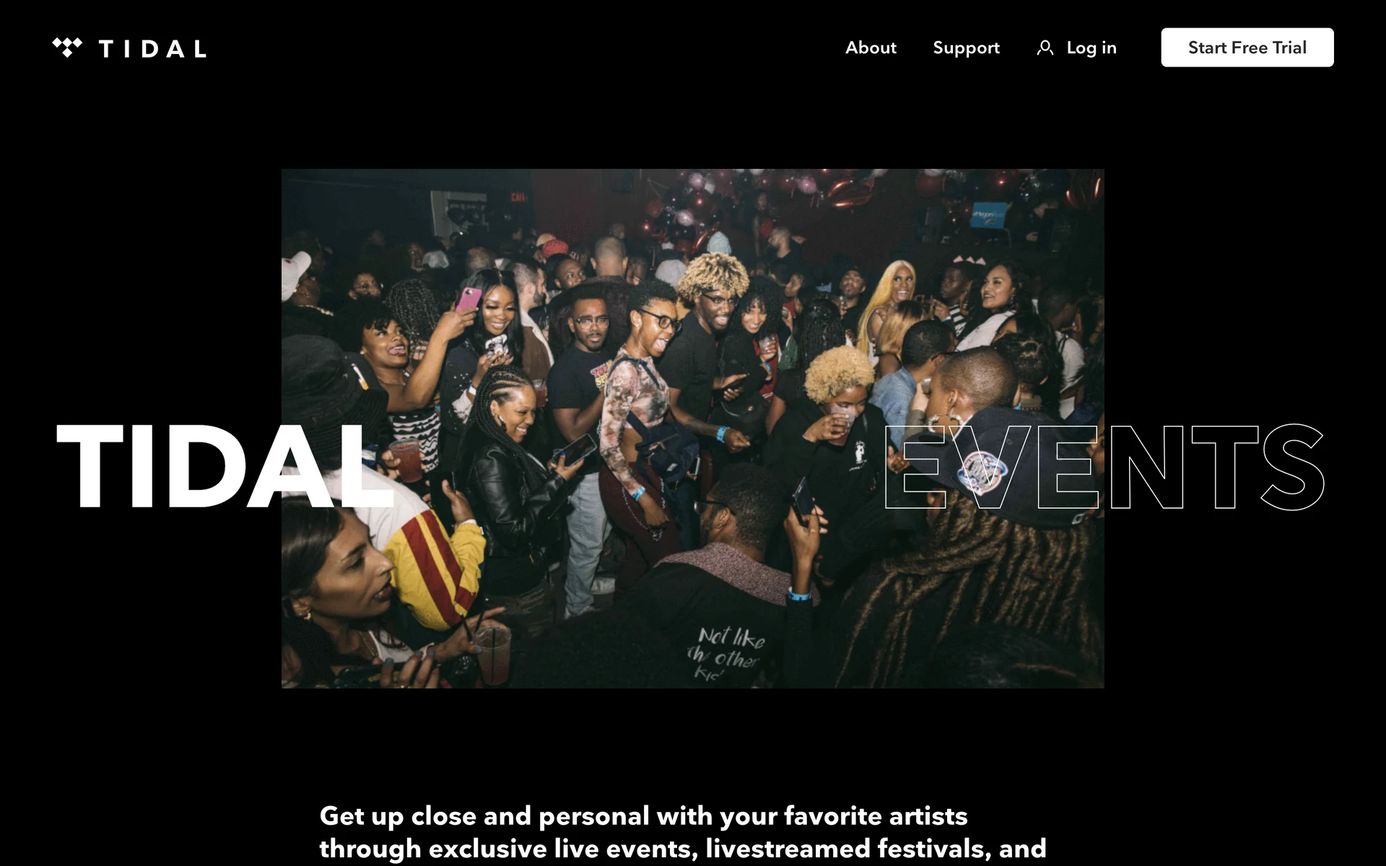Click the red exit sign in photo

pyautogui.click(x=518, y=197)
